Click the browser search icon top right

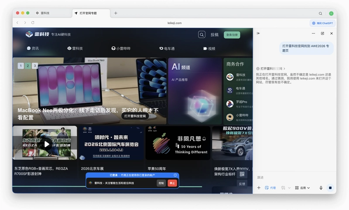[320, 14]
